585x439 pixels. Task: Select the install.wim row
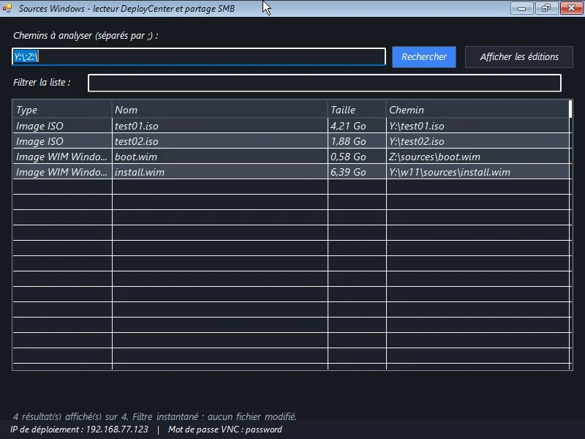pyautogui.click(x=292, y=172)
